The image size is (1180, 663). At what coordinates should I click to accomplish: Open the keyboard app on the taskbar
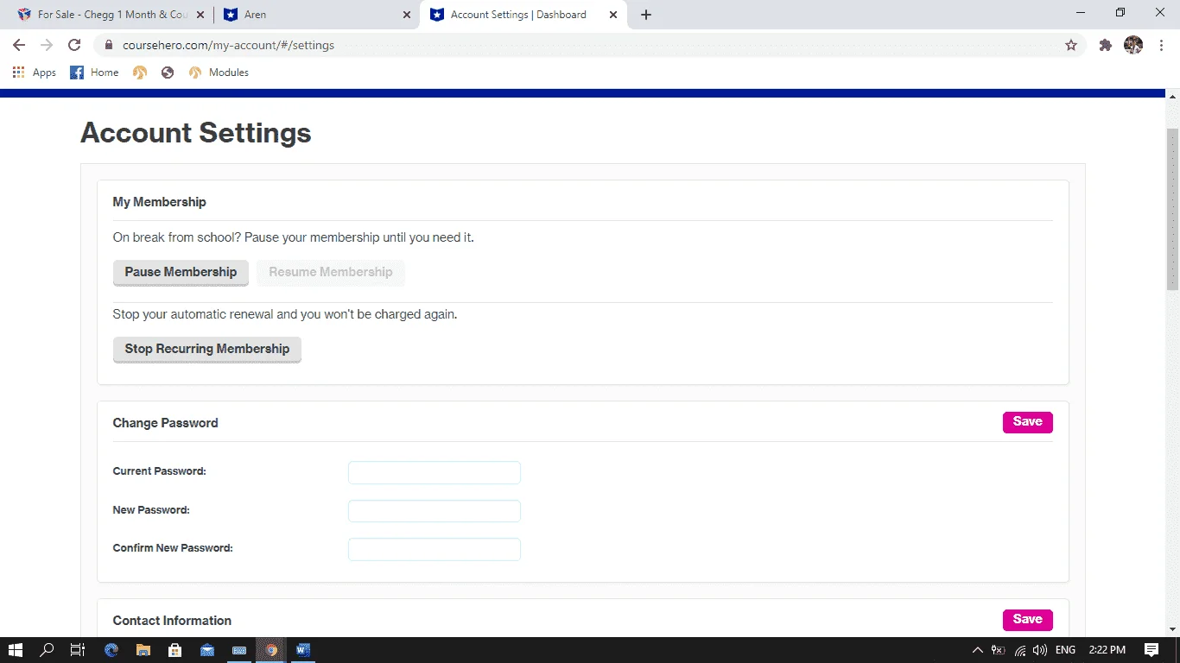[239, 650]
